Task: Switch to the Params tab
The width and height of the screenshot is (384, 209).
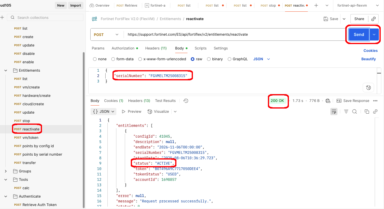Action: pos(98,48)
